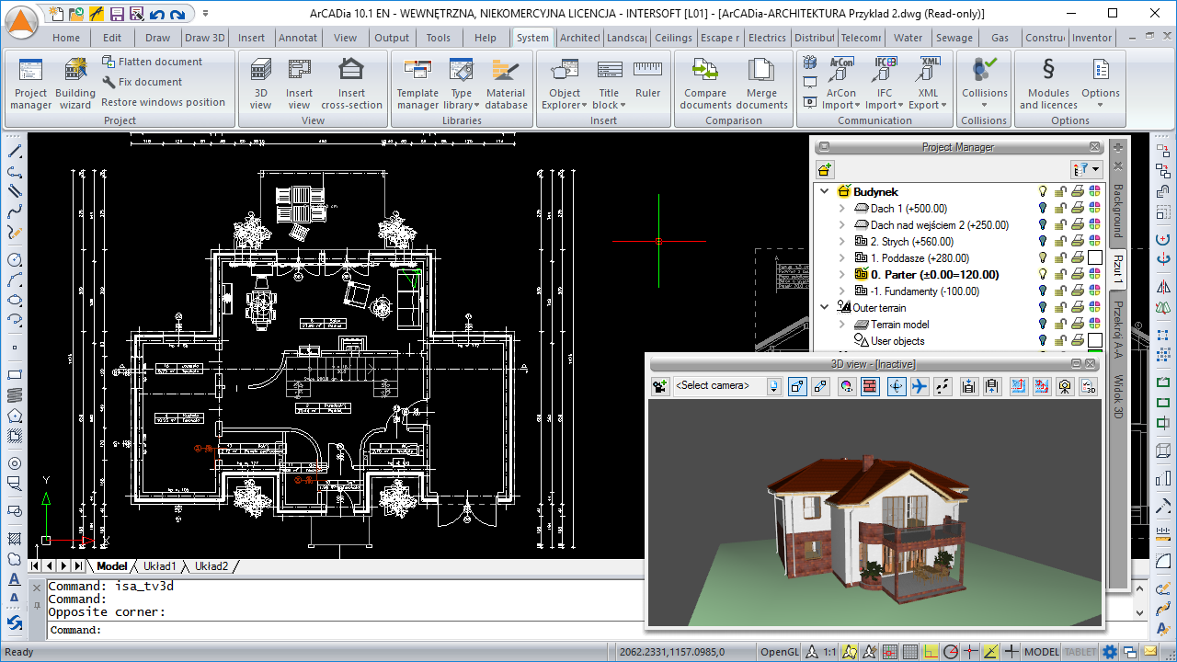This screenshot has height=662, width=1177.
Task: Open the Select camera dropdown
Action: pos(773,387)
